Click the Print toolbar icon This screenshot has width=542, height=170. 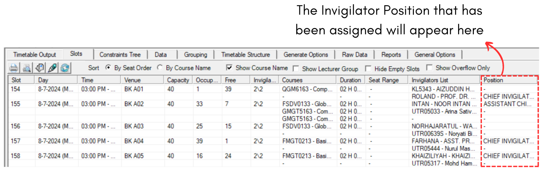pos(14,68)
